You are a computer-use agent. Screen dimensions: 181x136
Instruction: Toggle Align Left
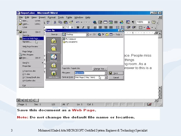coord(95,27)
